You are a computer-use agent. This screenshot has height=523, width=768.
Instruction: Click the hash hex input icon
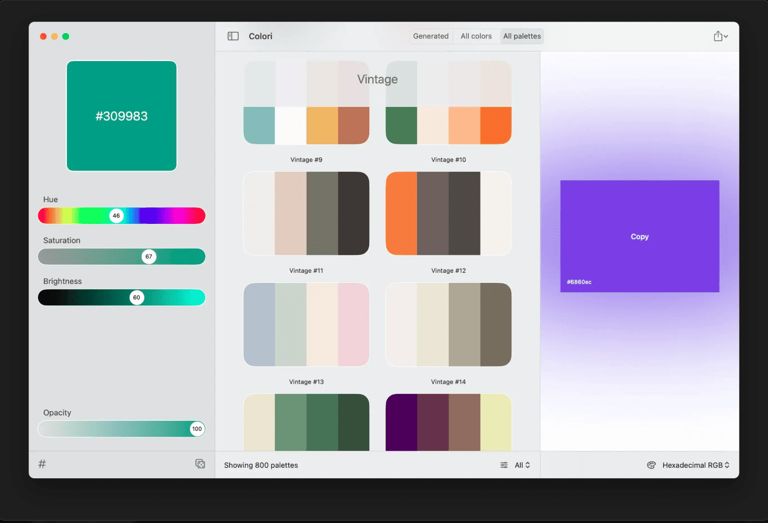click(x=42, y=464)
